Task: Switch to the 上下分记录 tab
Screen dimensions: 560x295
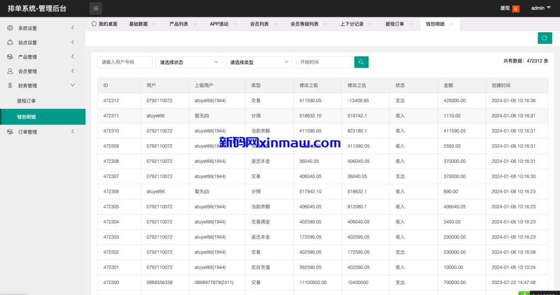Action: click(x=352, y=24)
